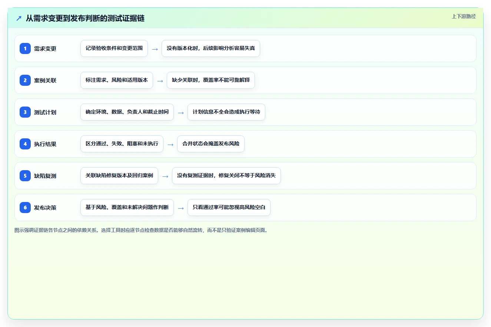Click the number 2 badge for 案例关联
Screen dimensions: 491x327
point(25,80)
